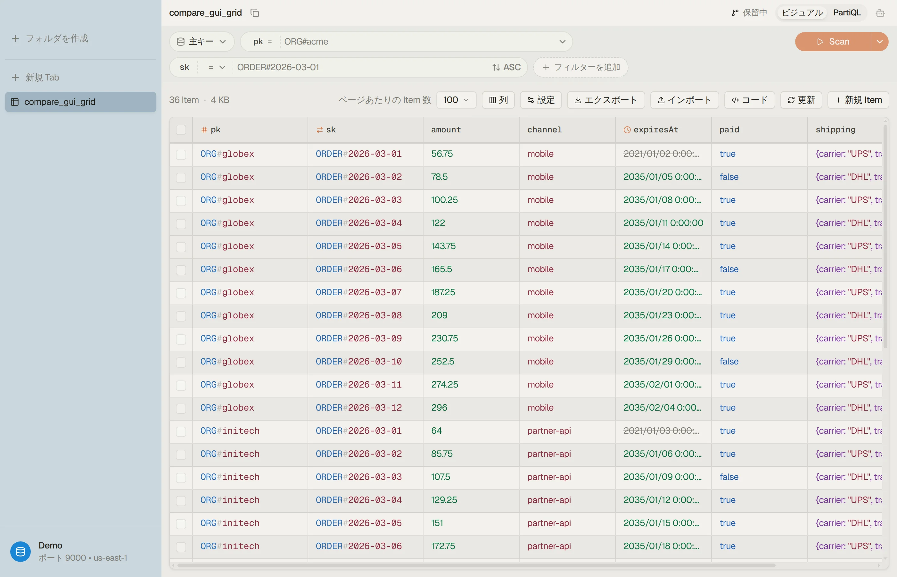Open 設定 settings

(540, 100)
